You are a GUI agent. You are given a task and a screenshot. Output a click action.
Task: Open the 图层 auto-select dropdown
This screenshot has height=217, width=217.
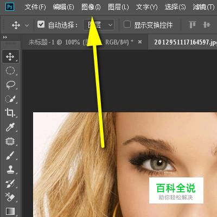tap(99, 25)
